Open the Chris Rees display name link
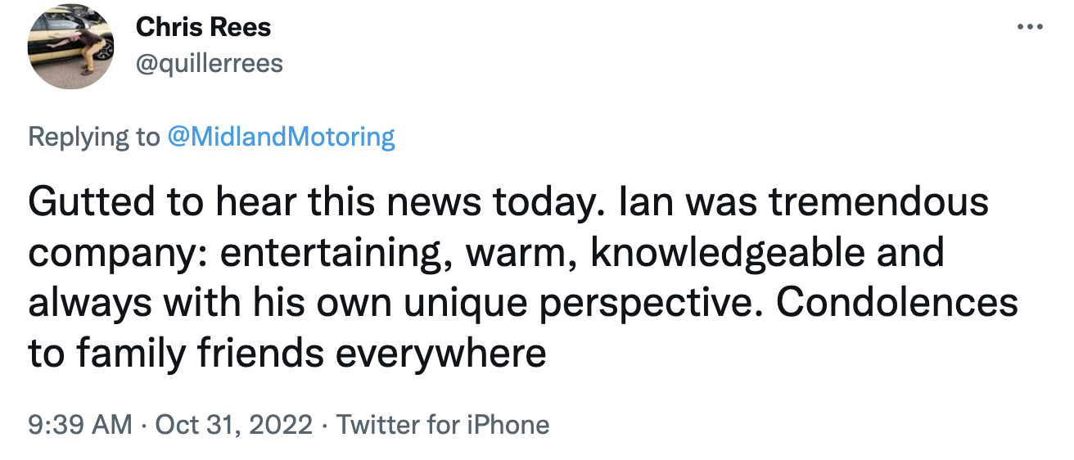Screen dimensions: 1074x460 [203, 27]
